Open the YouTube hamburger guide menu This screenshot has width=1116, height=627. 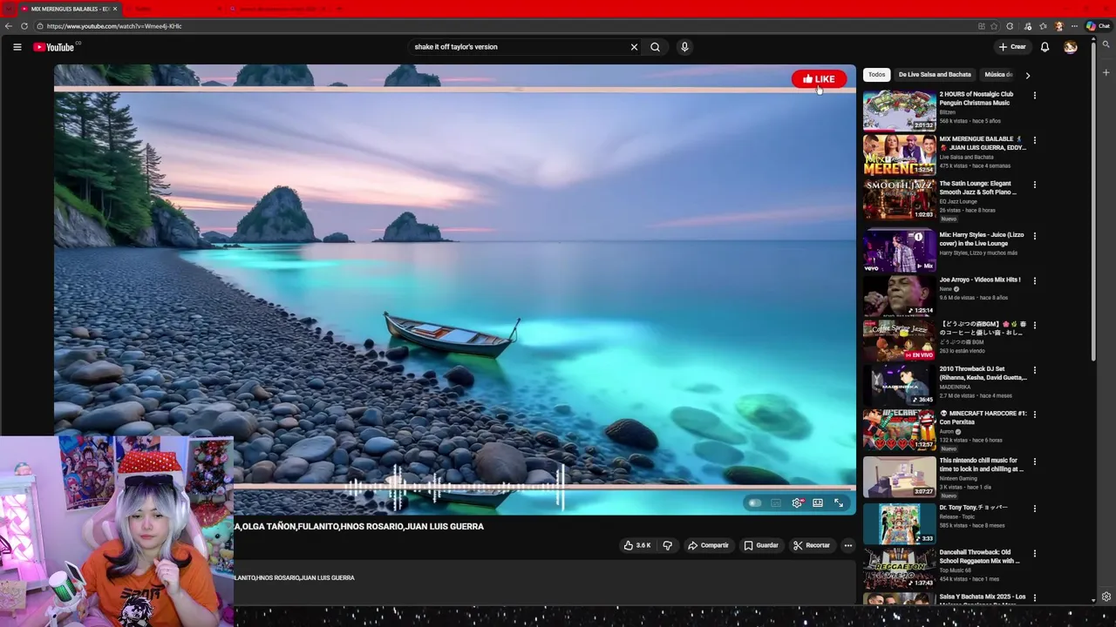pyautogui.click(x=17, y=47)
